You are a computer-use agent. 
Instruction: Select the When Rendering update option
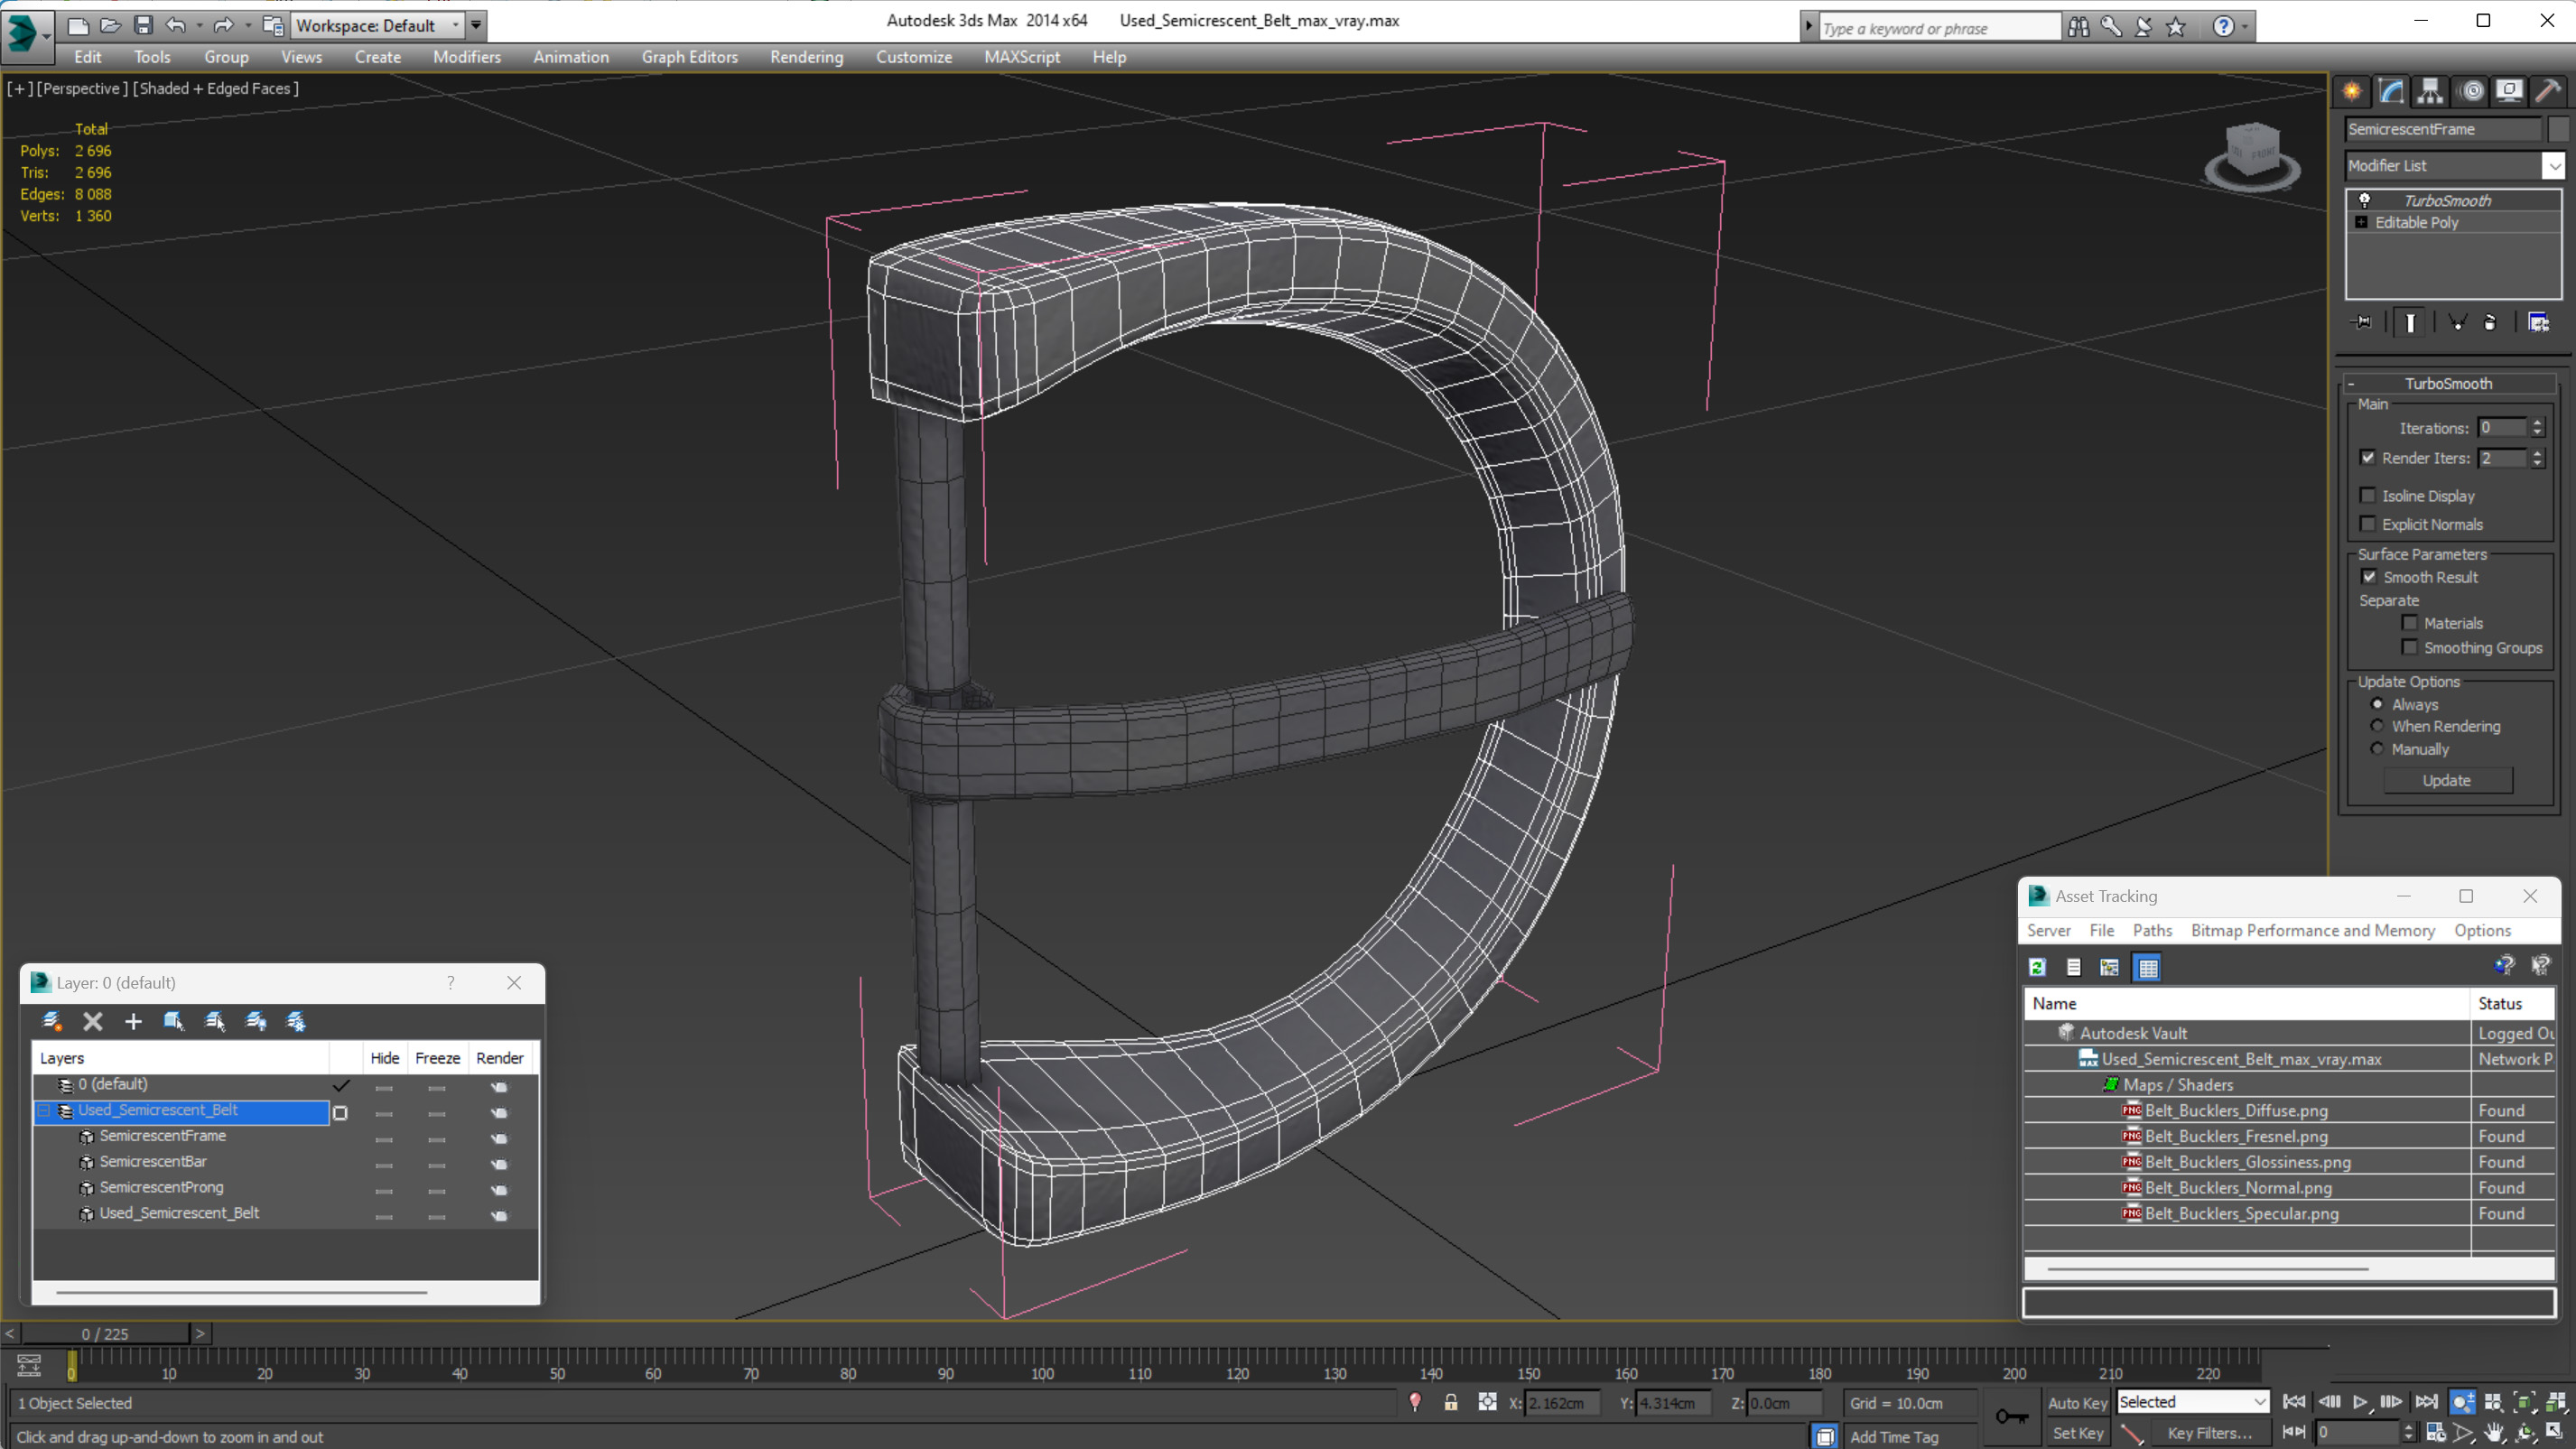click(2377, 726)
